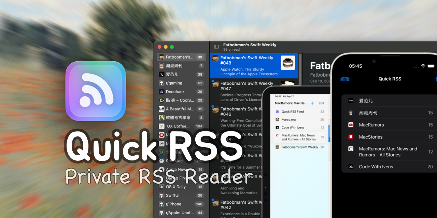The height and width of the screenshot is (218, 437).
Task: Click the r/iPhone Reddit icon
Action: click(x=161, y=204)
